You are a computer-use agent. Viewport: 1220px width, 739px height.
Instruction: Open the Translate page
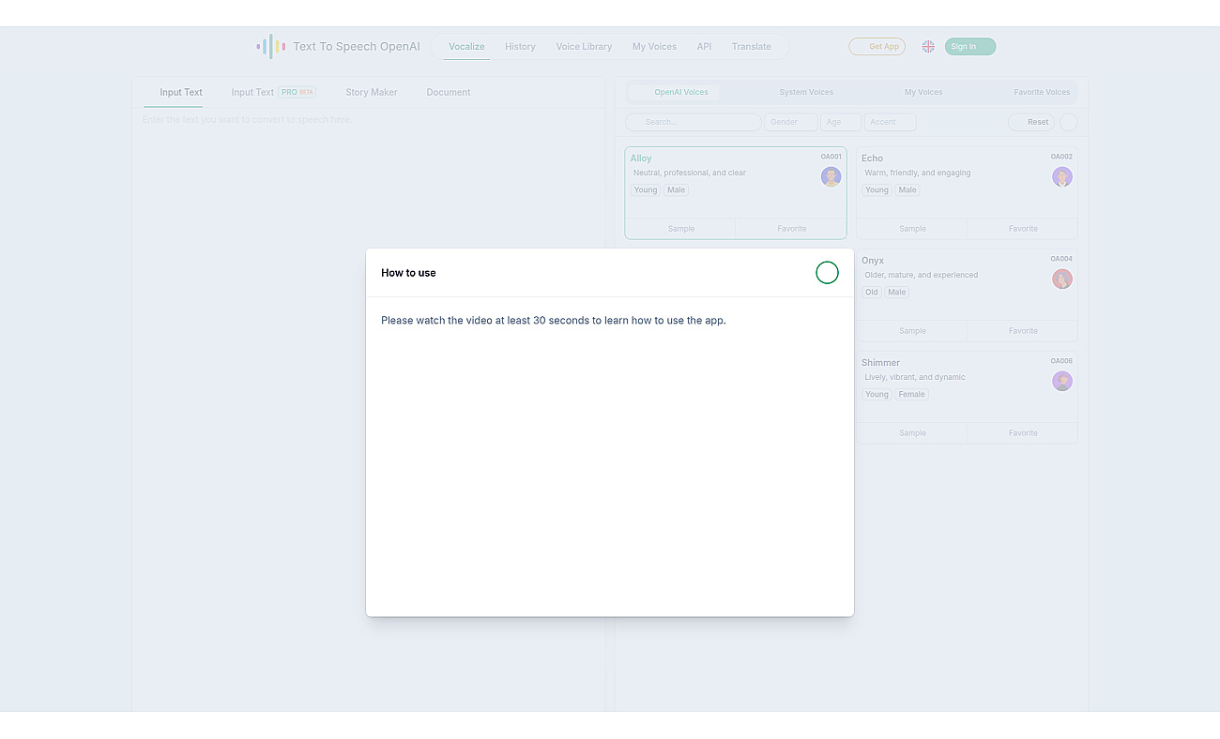point(752,47)
